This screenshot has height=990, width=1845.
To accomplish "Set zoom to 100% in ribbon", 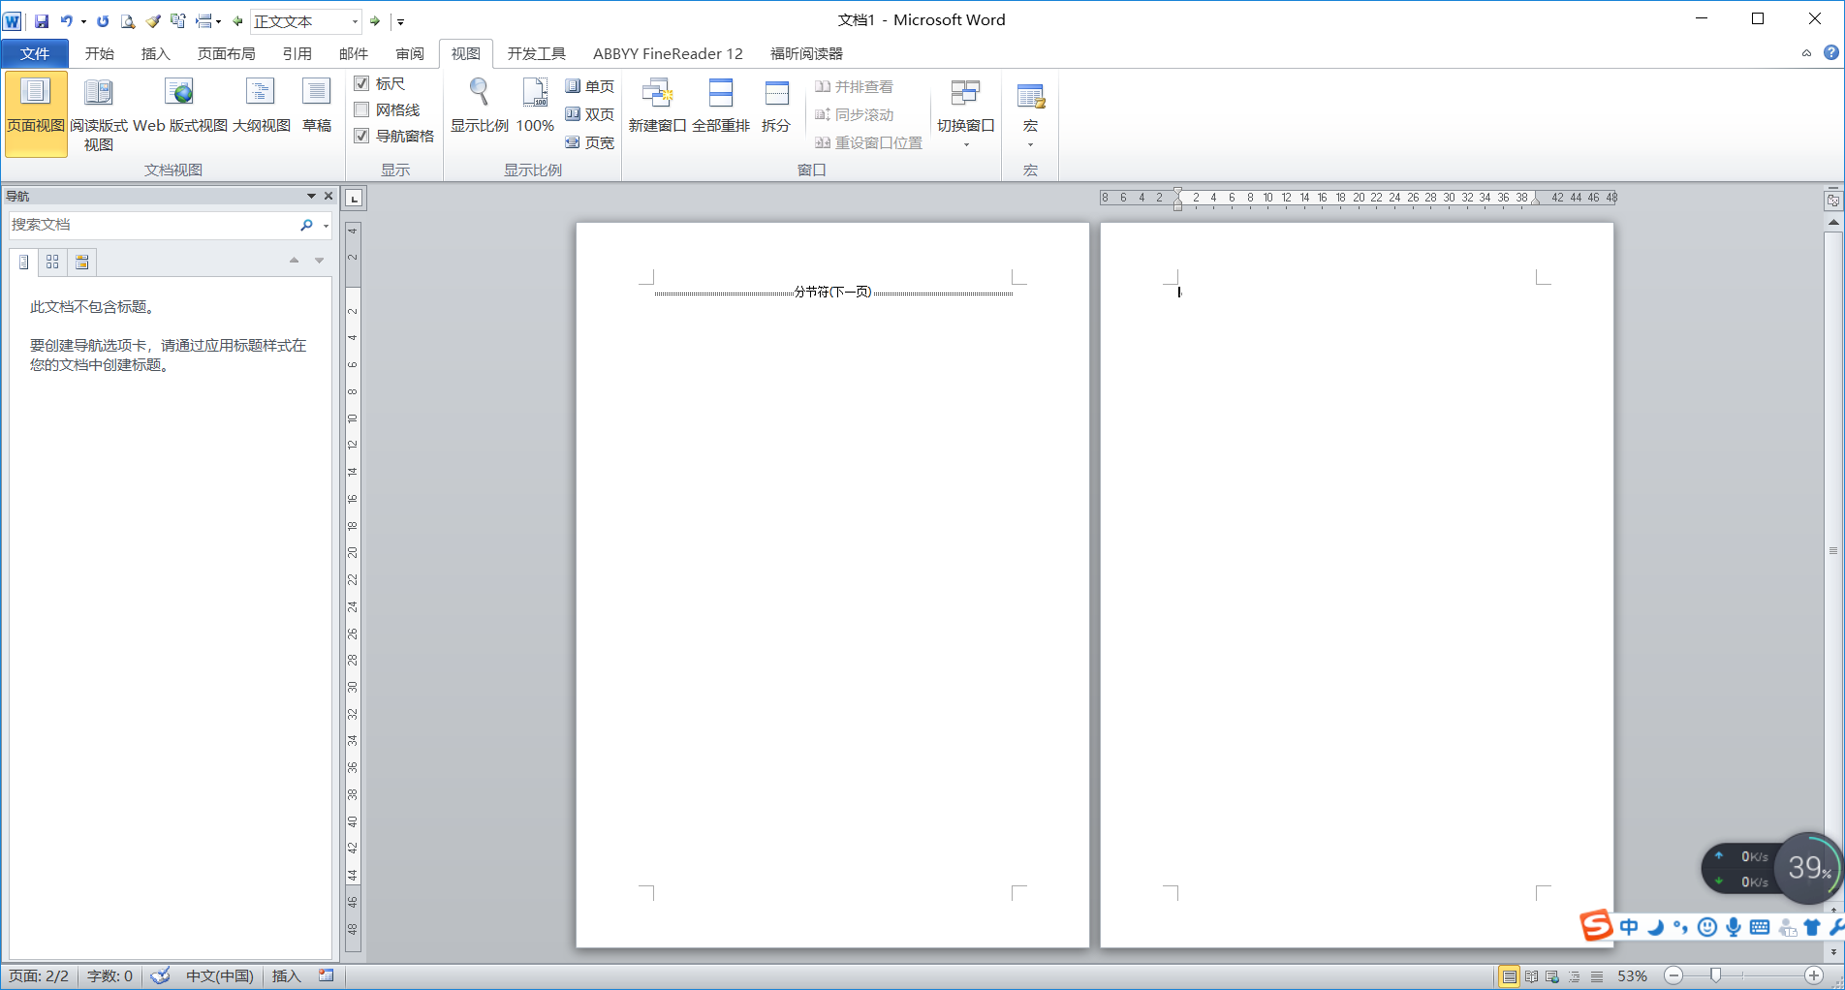I will (x=535, y=105).
